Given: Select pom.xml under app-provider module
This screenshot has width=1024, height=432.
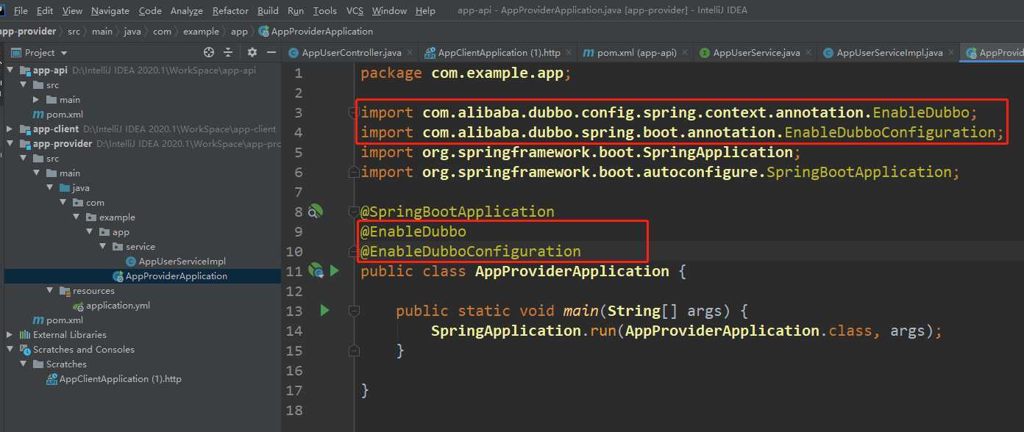Looking at the screenshot, I should tap(64, 320).
